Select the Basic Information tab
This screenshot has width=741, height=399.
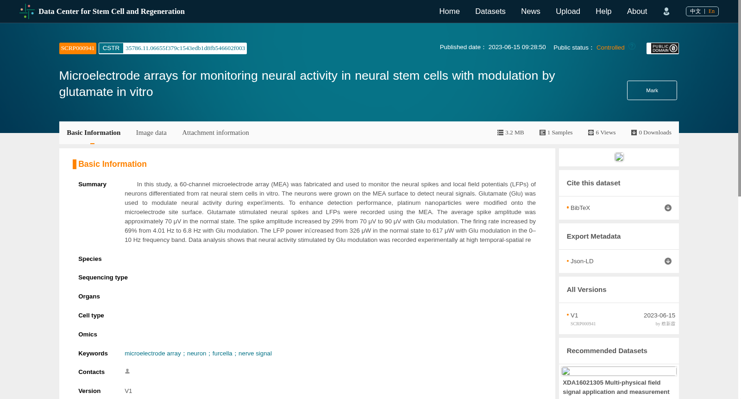click(94, 133)
